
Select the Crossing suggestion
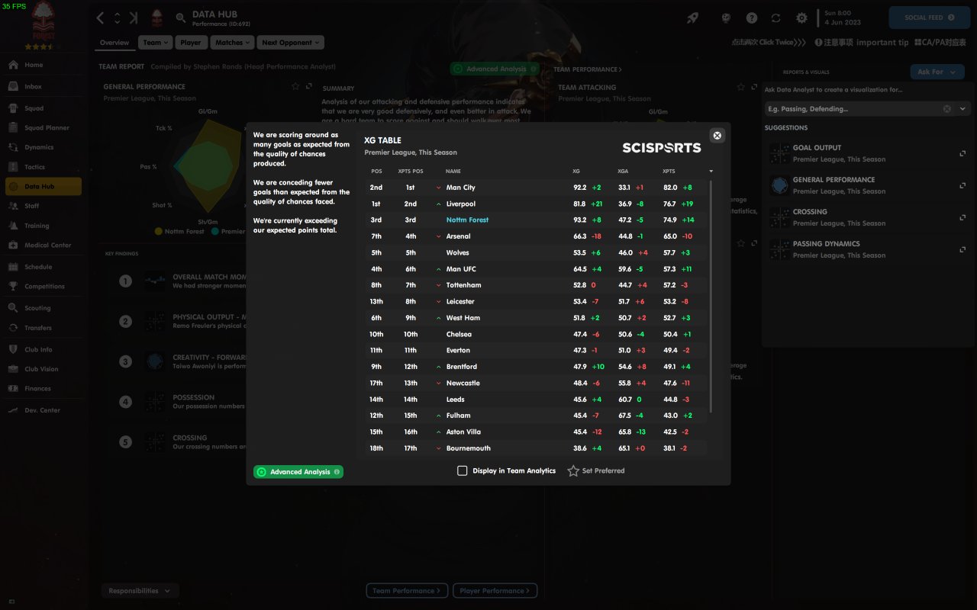(868, 217)
